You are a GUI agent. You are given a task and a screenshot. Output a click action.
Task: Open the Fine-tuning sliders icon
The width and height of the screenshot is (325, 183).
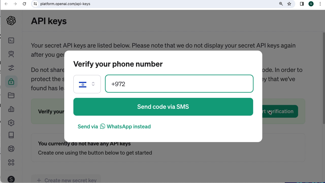pos(11,68)
